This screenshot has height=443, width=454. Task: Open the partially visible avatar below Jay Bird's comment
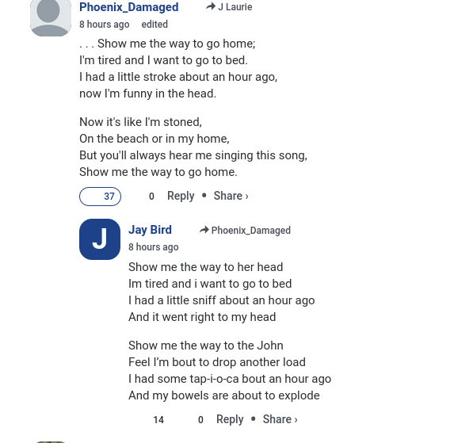tap(51, 442)
